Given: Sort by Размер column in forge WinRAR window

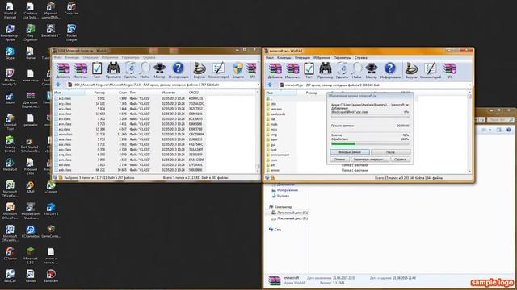Looking at the screenshot, I should pyautogui.click(x=95, y=93).
